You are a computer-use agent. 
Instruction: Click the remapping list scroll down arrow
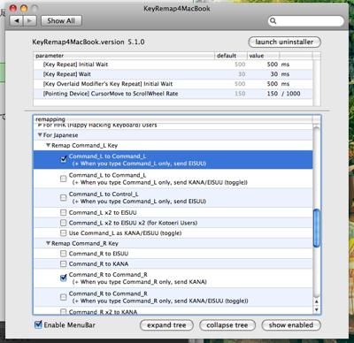[317, 309]
